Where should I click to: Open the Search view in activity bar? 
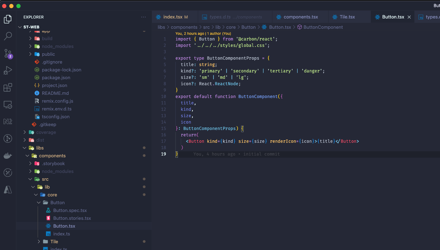[8, 36]
